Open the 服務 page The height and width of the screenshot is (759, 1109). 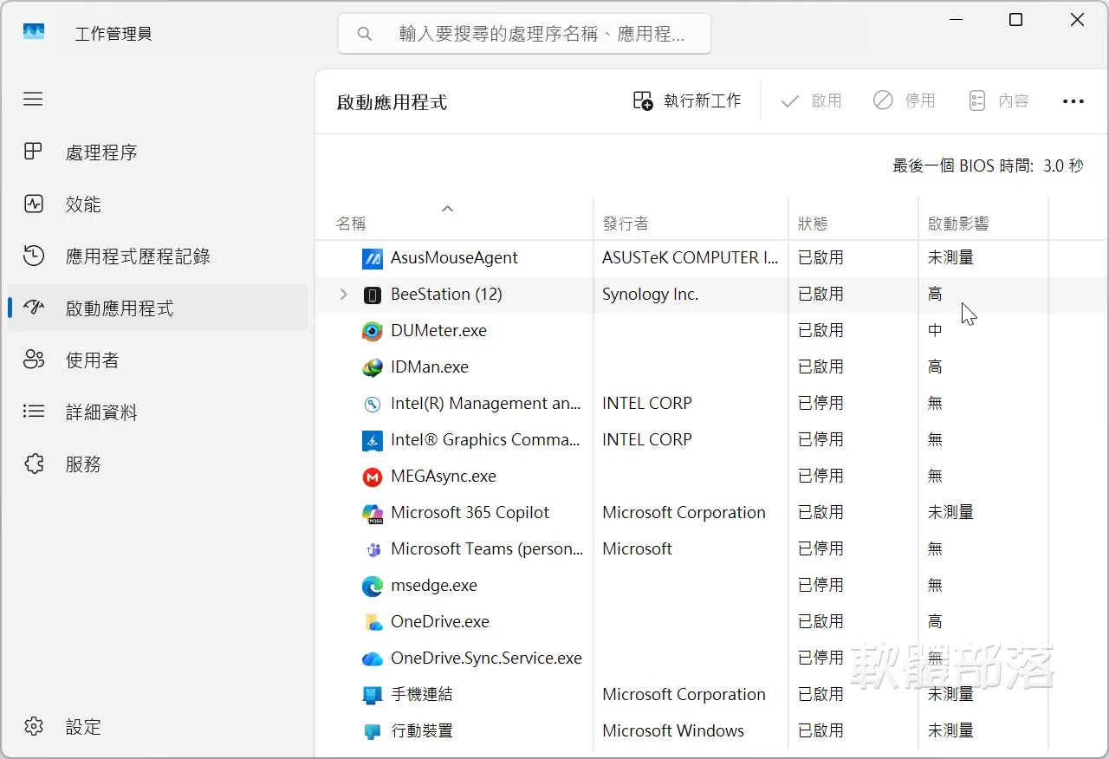click(158, 464)
